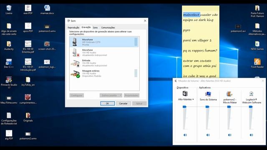Click the Configurar button
This screenshot has width=267, height=150.
pyautogui.click(x=77, y=95)
